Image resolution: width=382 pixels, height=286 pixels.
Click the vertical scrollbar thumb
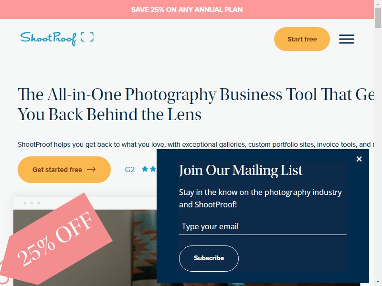tap(378, 18)
